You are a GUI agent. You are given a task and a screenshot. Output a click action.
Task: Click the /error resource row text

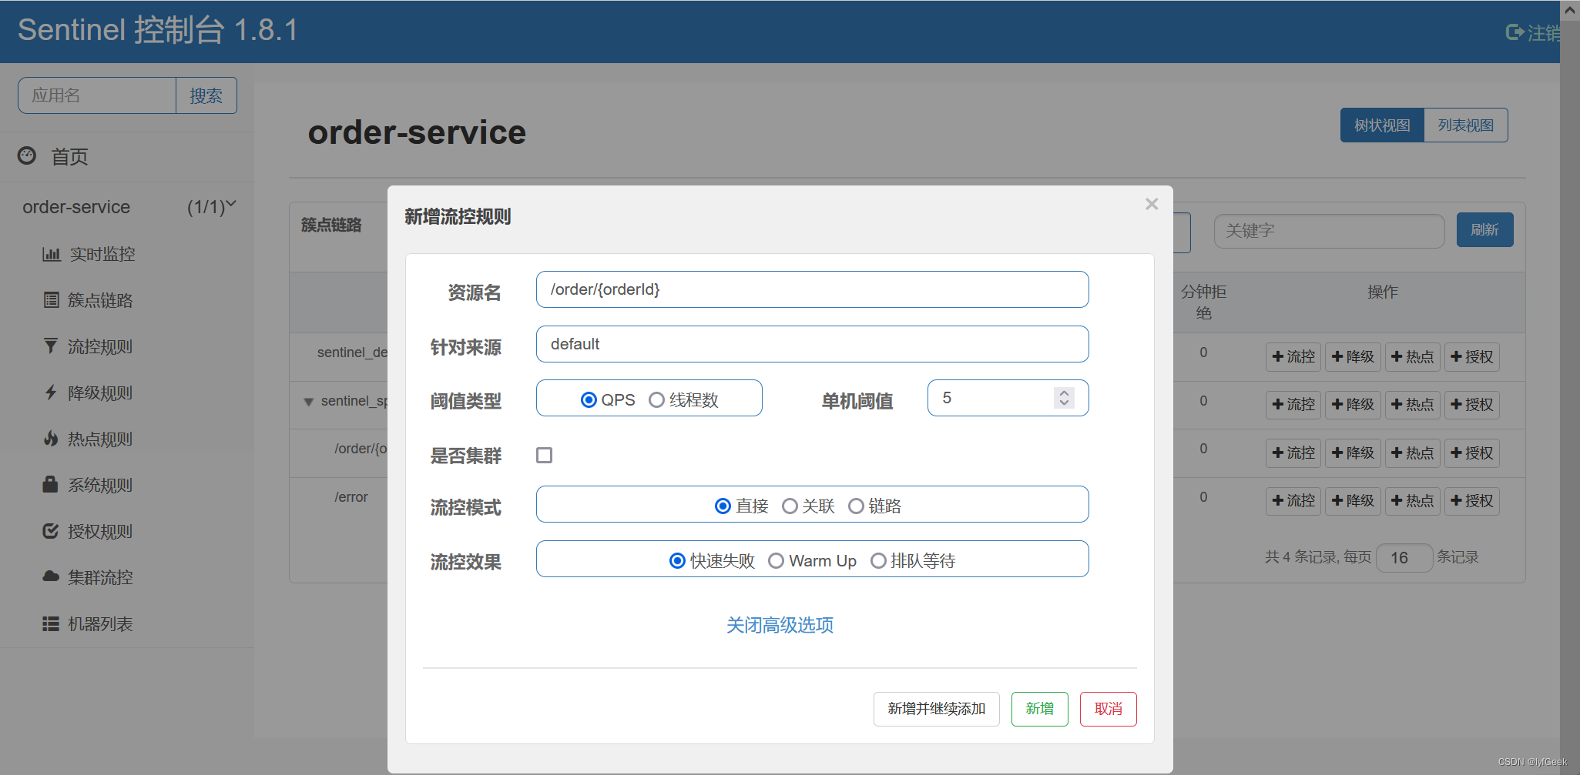pos(351,497)
